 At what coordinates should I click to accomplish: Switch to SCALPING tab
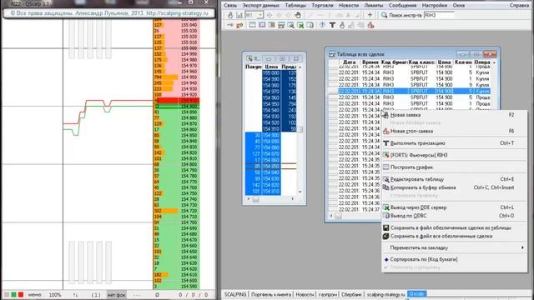[235, 294]
